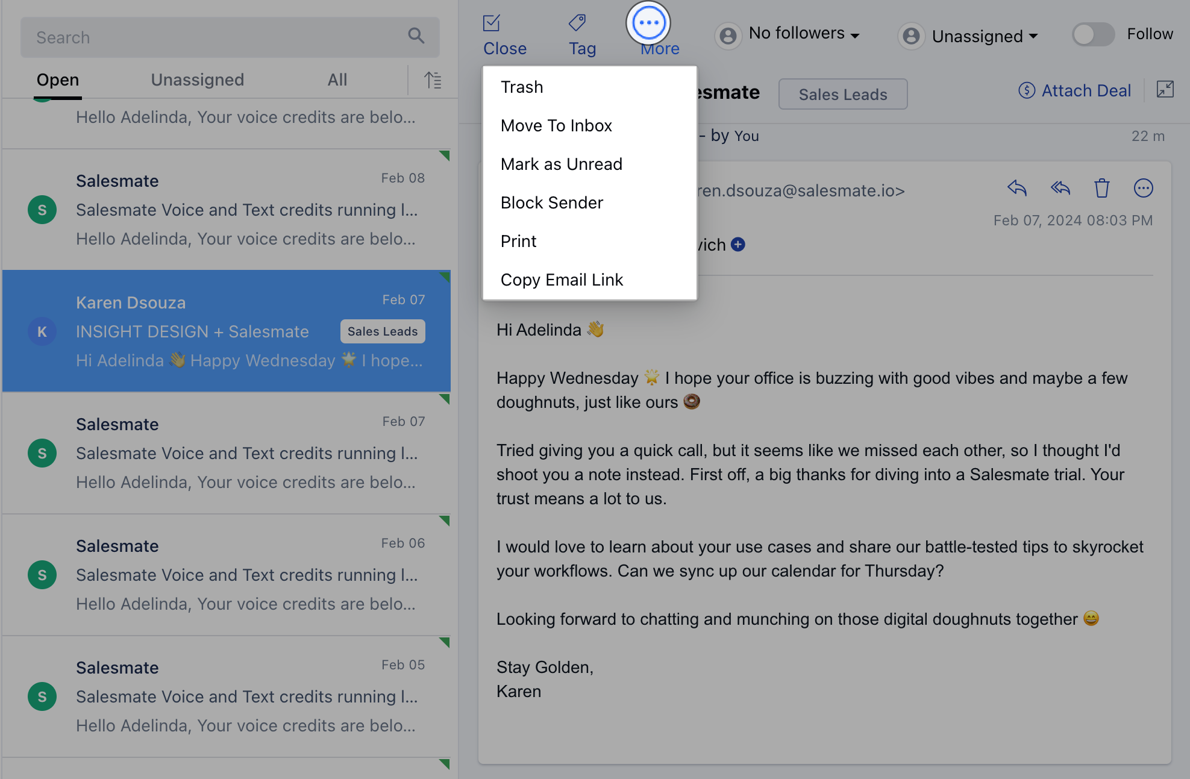Screen dimensions: 1190x779
Task: Click the Reply arrow icon
Action: 1016,189
